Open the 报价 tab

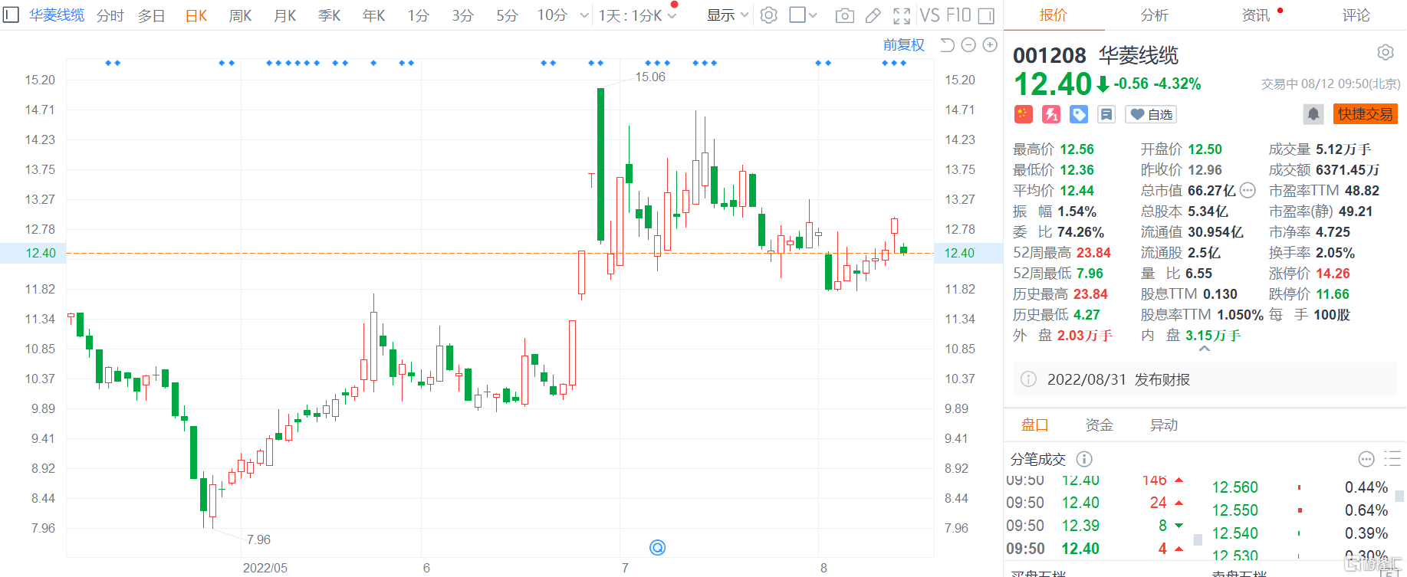pos(1053,15)
